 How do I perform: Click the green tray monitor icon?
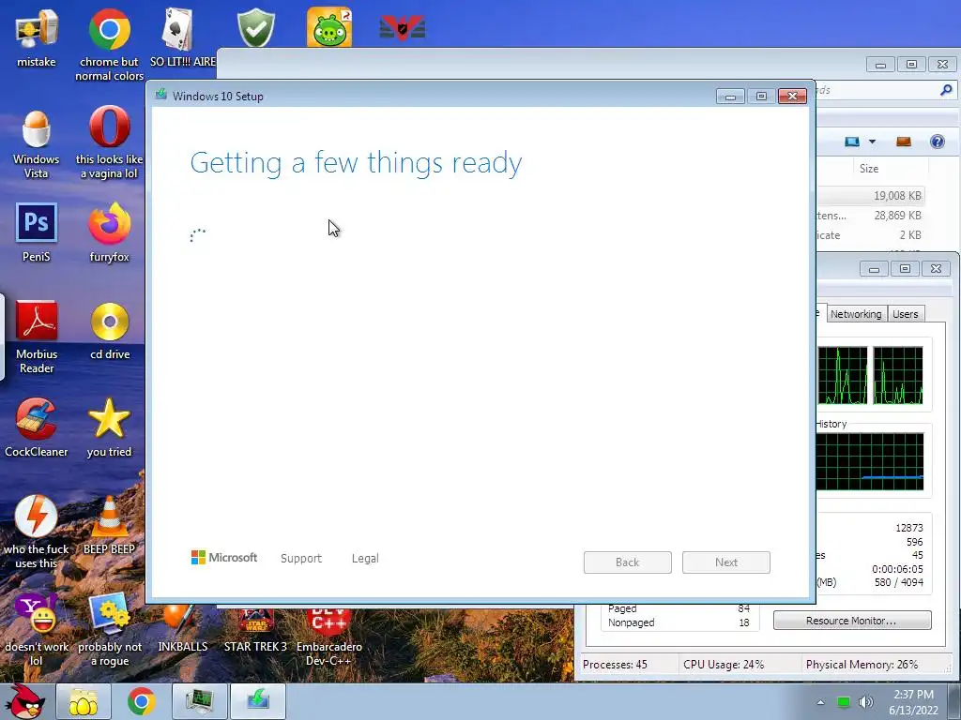844,702
